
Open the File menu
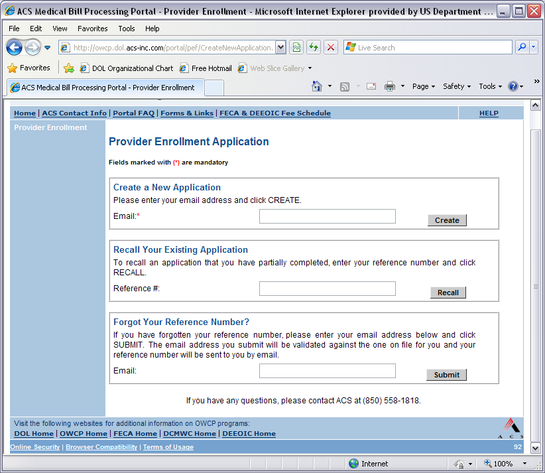14,29
